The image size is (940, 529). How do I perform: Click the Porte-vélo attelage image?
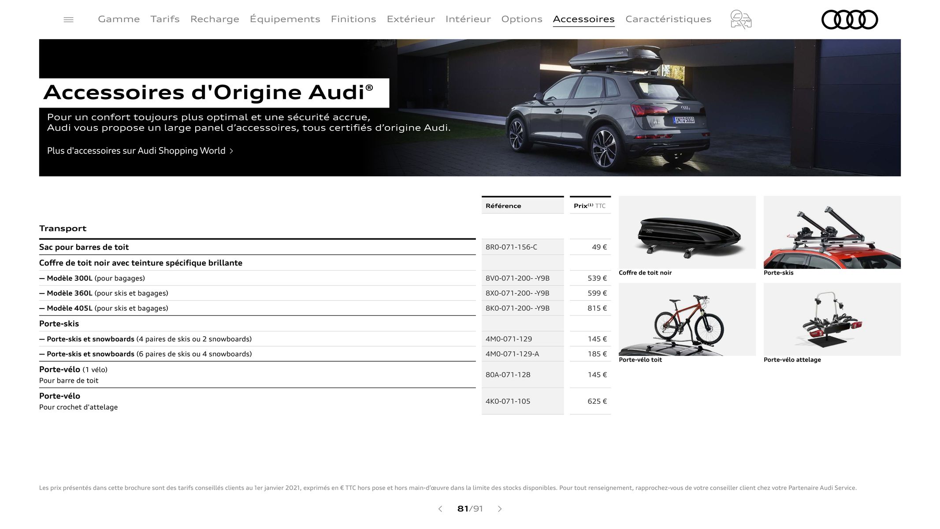832,319
